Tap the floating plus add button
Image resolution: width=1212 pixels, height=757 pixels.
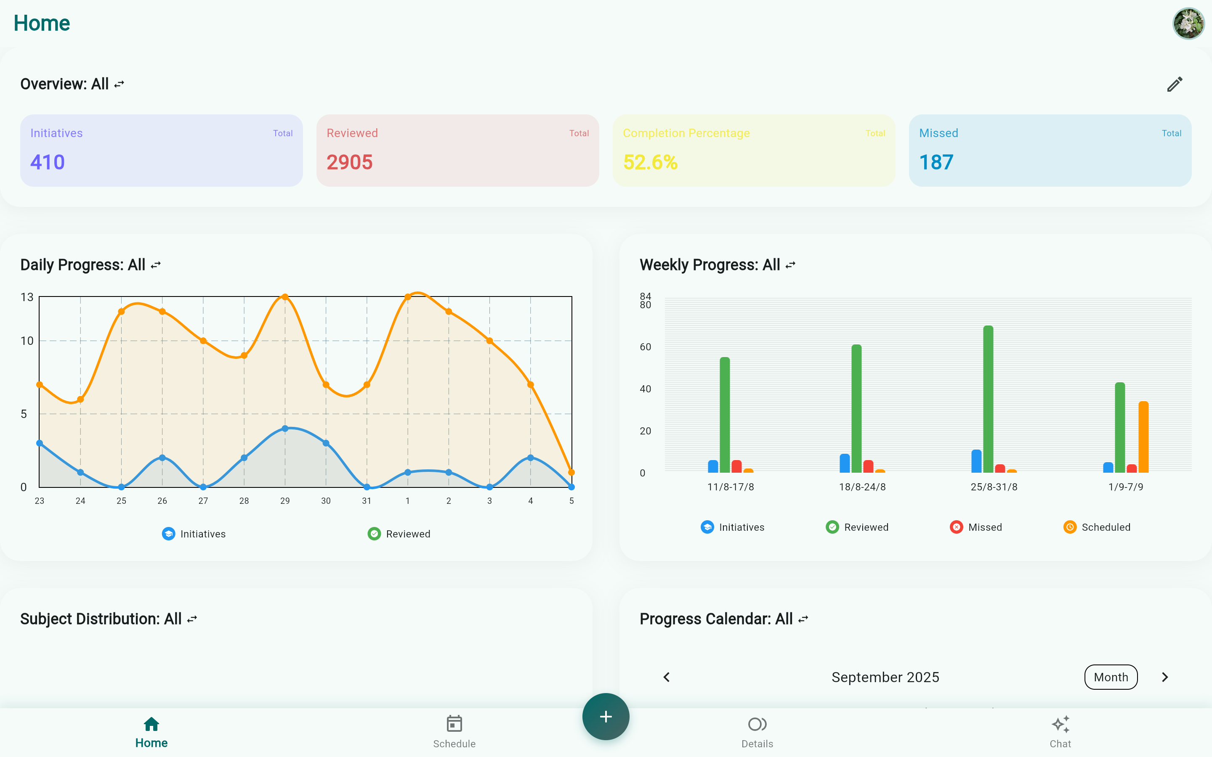point(606,717)
